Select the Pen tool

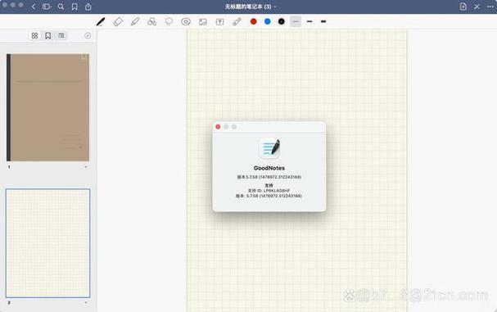point(101,21)
